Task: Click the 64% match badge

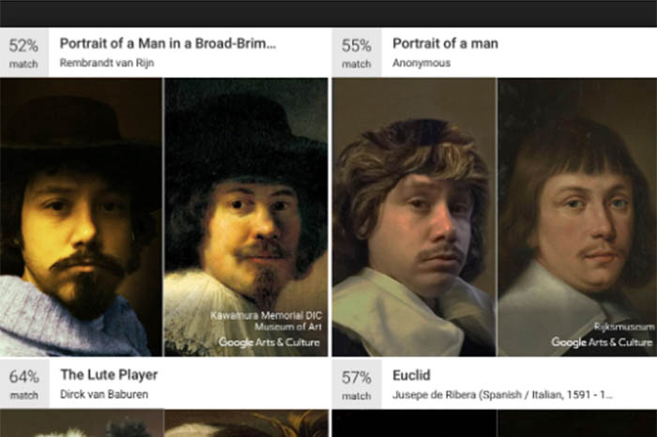Action: point(23,384)
